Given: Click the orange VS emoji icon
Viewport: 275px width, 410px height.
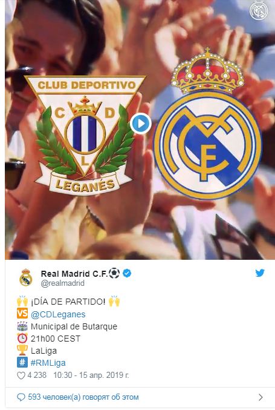Looking at the screenshot, I should (x=22, y=314).
